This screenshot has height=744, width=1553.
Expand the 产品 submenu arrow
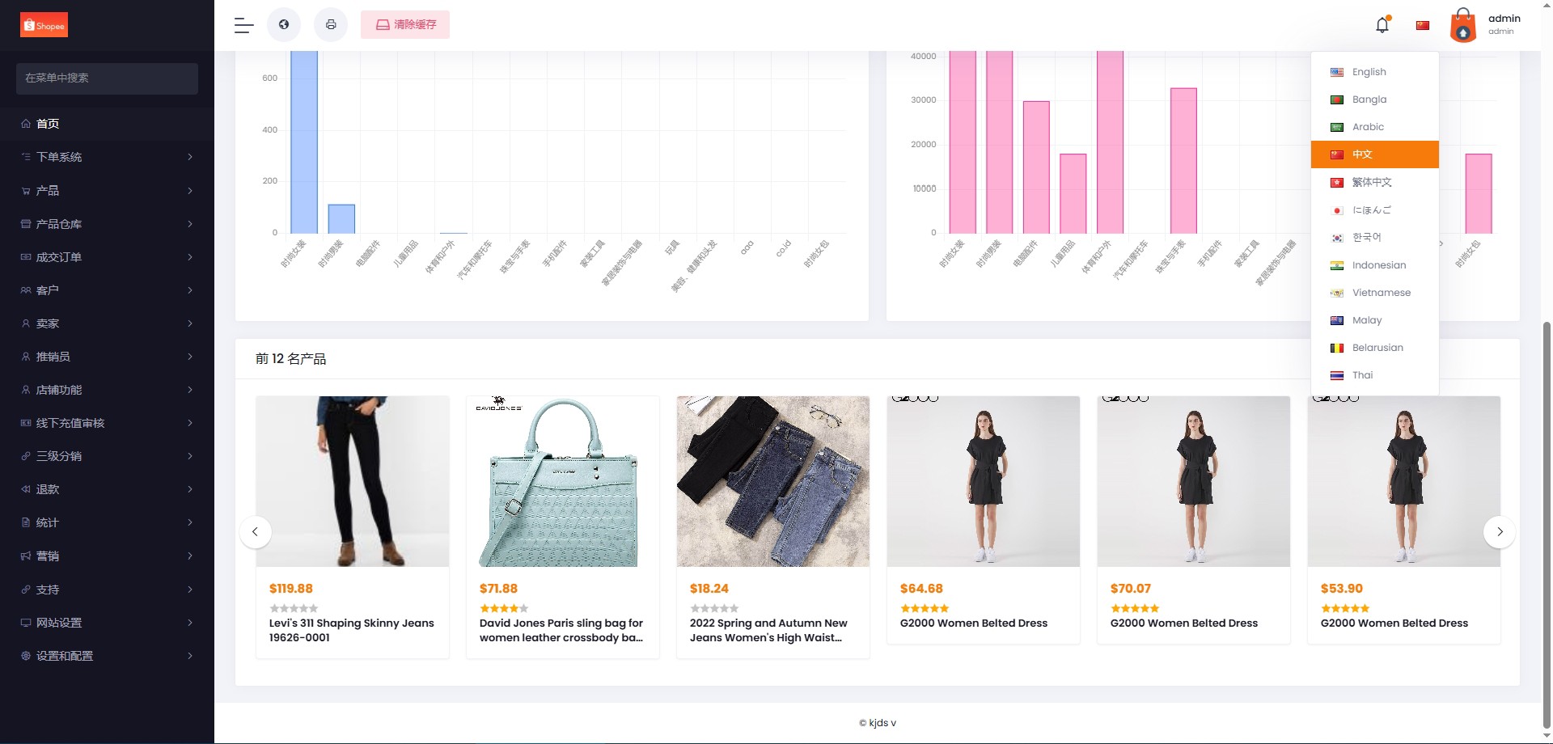tap(190, 191)
